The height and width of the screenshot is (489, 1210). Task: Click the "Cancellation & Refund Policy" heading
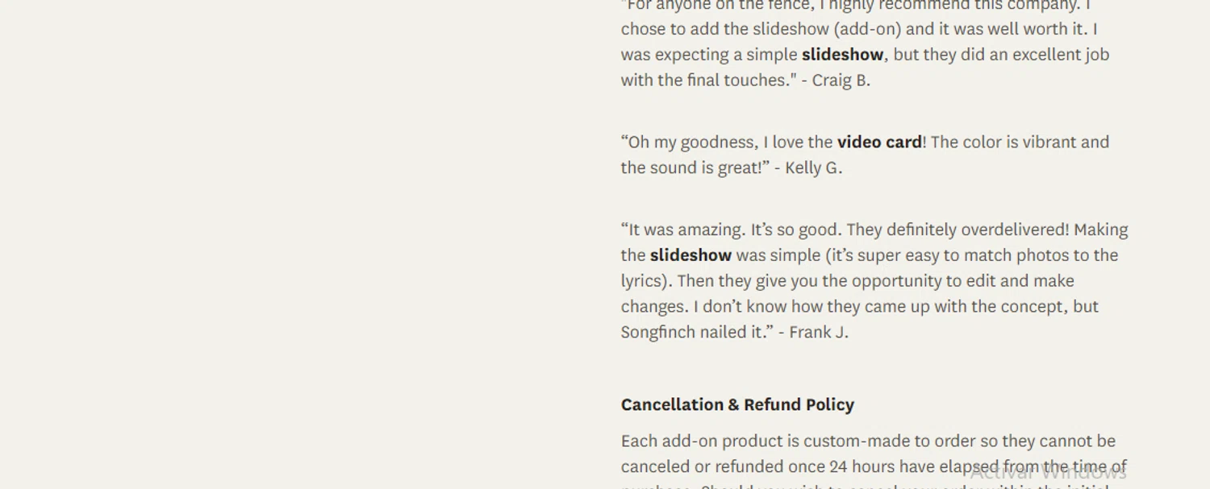(x=737, y=404)
